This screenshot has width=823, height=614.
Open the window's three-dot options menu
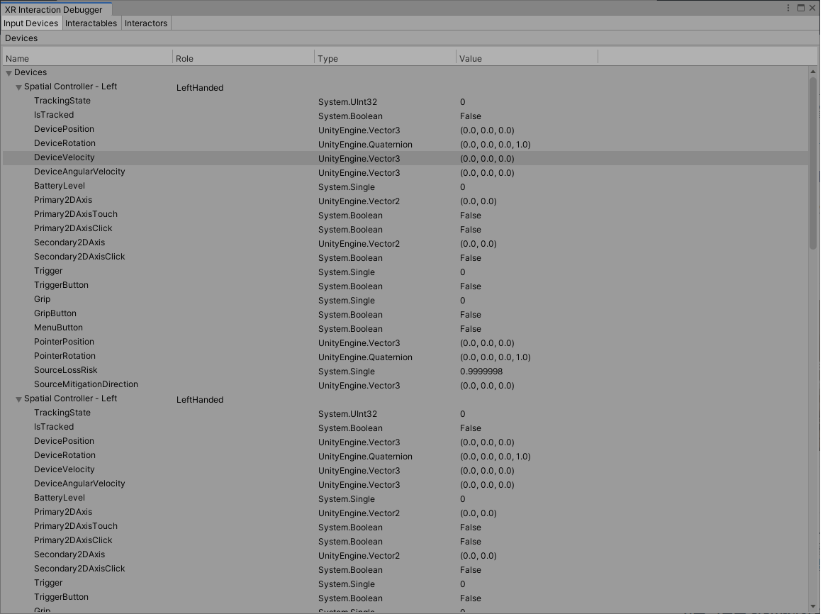pyautogui.click(x=788, y=8)
